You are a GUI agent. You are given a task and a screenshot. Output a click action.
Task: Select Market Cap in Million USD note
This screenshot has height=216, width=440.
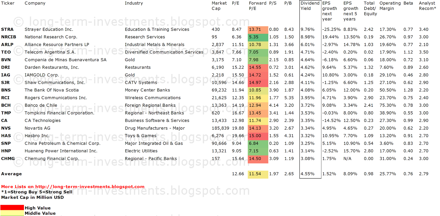click(32, 197)
